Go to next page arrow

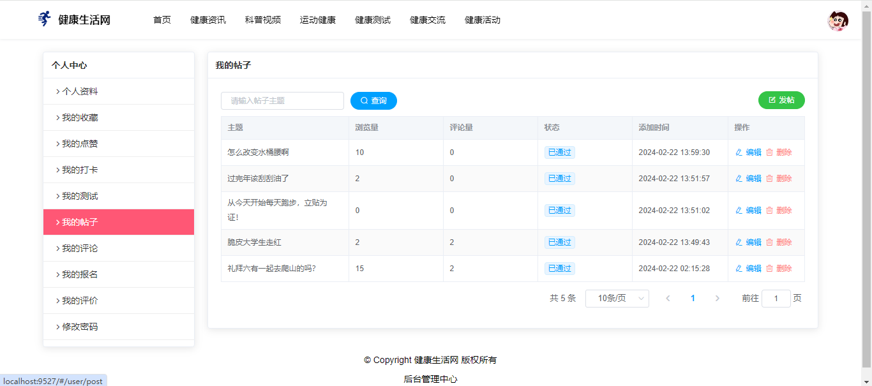[717, 299]
